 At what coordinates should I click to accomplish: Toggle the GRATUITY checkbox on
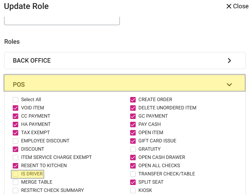click(x=133, y=149)
